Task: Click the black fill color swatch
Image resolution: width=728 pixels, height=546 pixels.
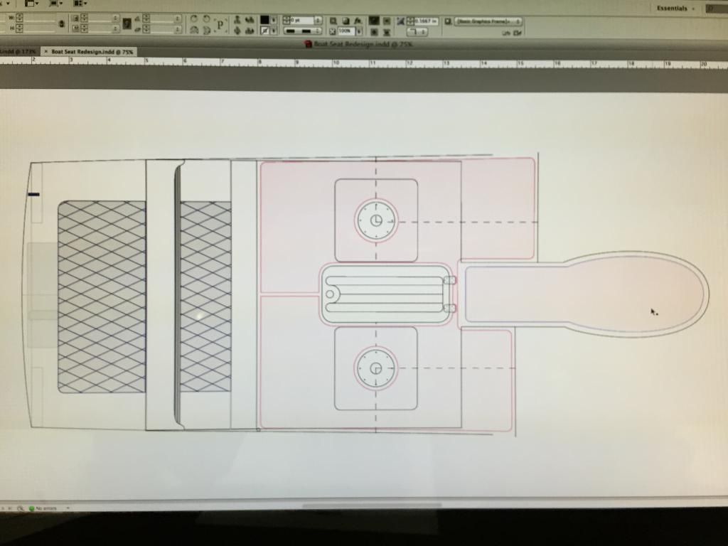Action: 264,19
